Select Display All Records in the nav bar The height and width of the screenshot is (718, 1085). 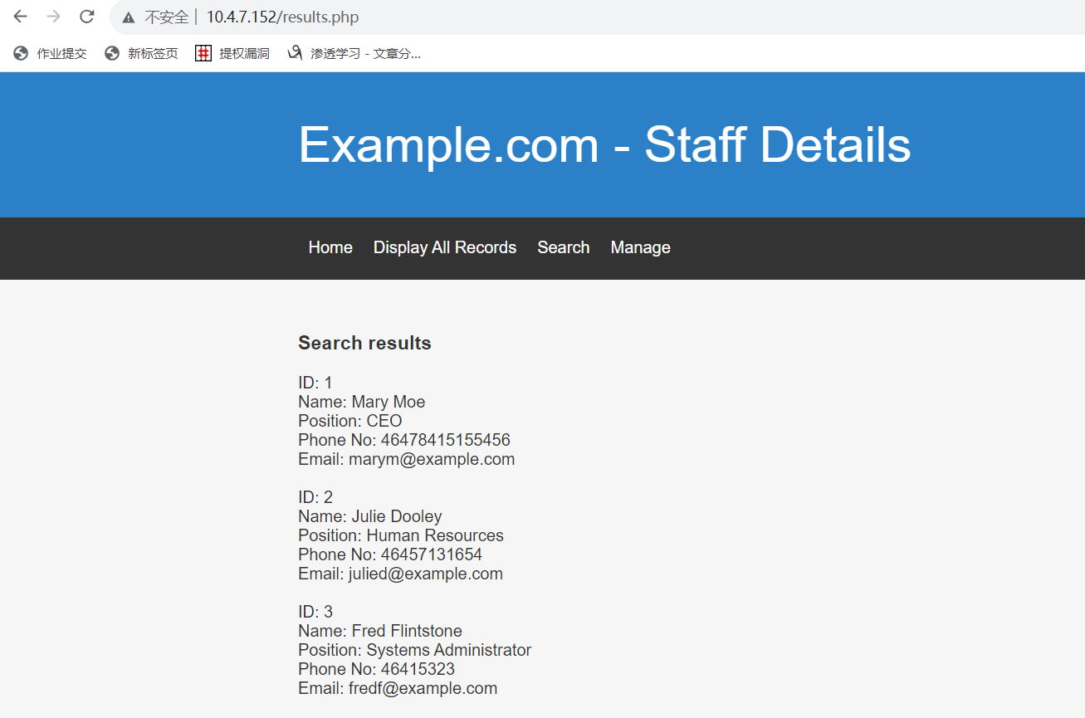pyautogui.click(x=445, y=247)
